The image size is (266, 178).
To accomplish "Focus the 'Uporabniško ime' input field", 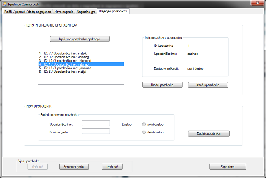I will (x=96, y=124).
